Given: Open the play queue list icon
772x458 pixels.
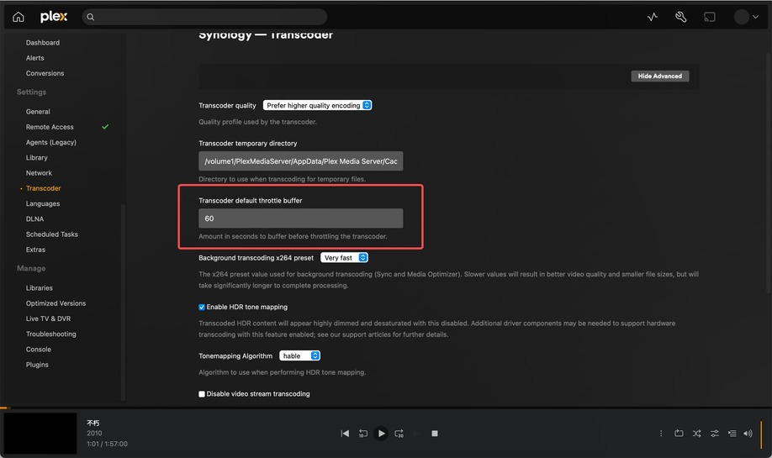Looking at the screenshot, I should point(732,434).
